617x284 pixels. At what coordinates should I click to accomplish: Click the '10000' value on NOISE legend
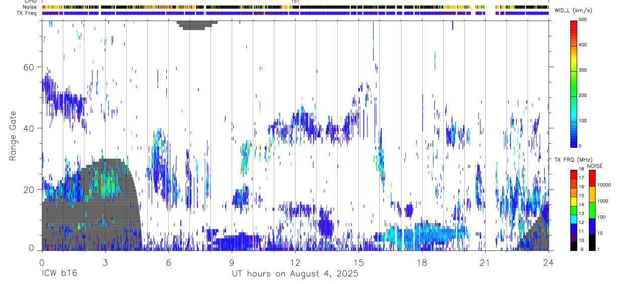(604, 185)
